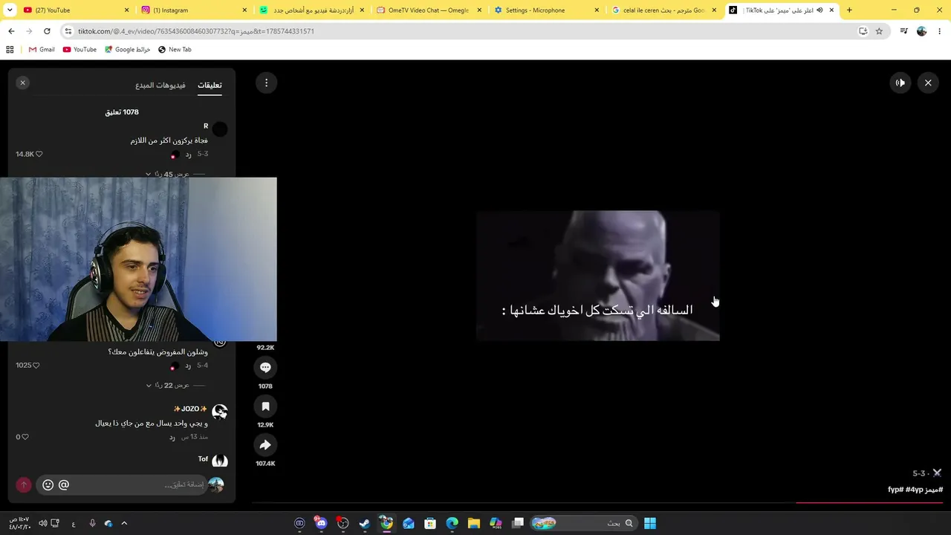The image size is (951, 535).
Task: Open Microsoft Store from the taskbar
Action: [430, 523]
